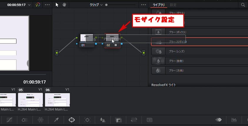Expand the クリップ dropdown in node editor
Image resolution: width=248 pixels, height=126 pixels.
(101, 5)
